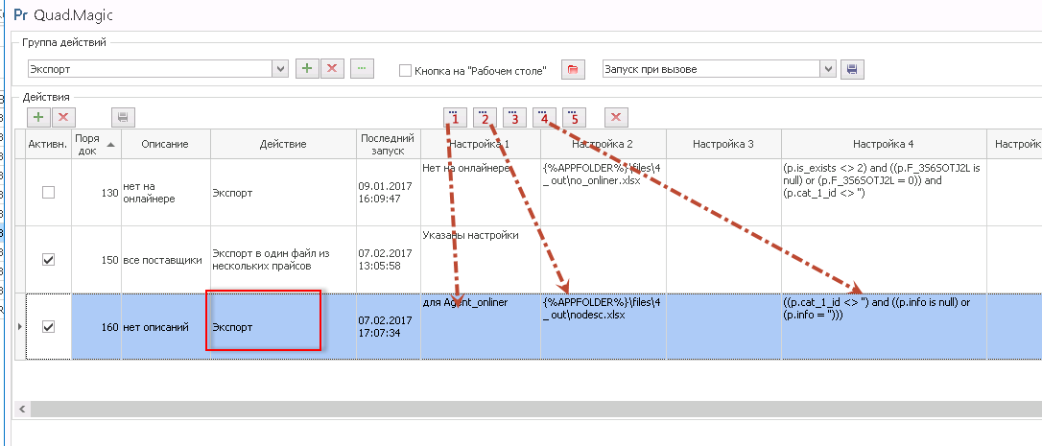Viewport: 1042px width, 446px height.
Task: Click the 'p.info is null' filter cell
Action: pos(884,326)
